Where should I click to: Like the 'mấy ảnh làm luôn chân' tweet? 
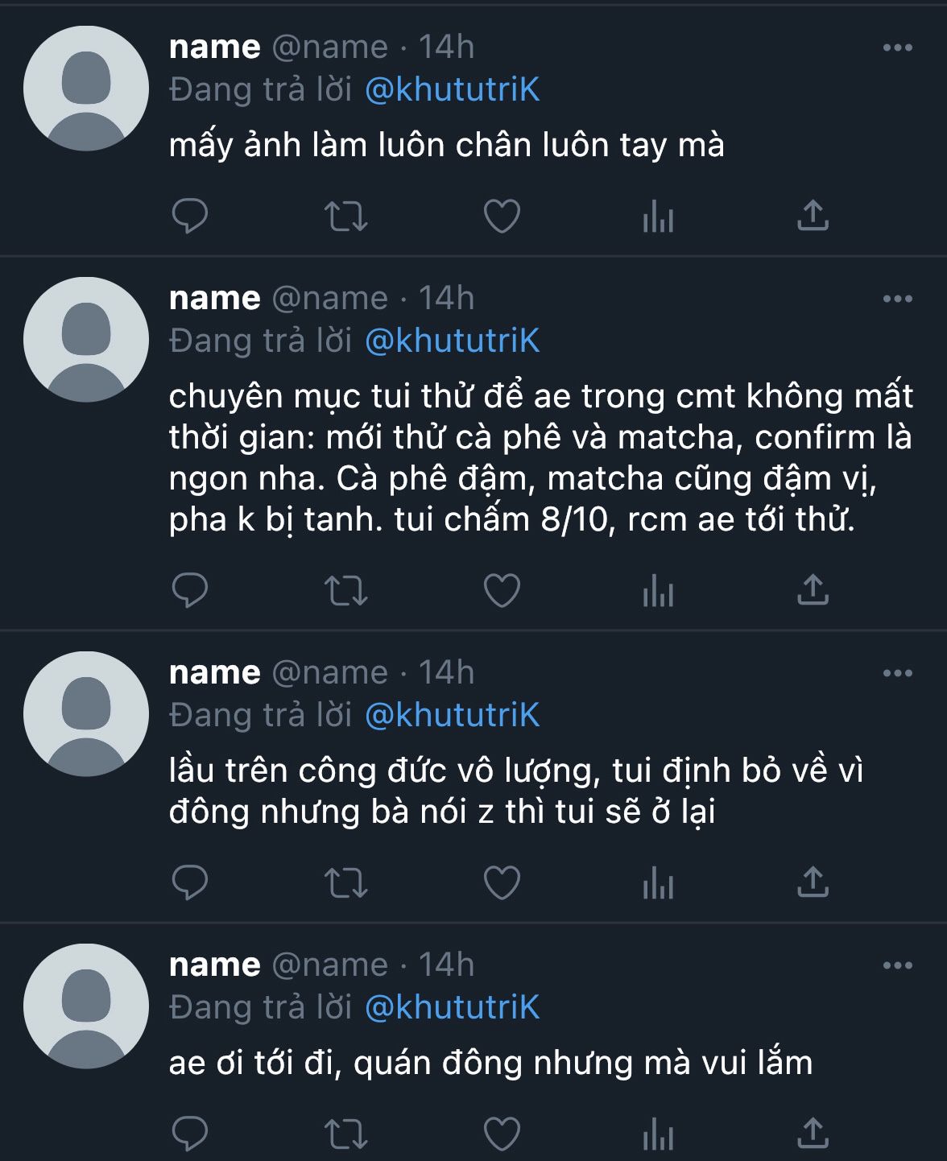pos(501,216)
